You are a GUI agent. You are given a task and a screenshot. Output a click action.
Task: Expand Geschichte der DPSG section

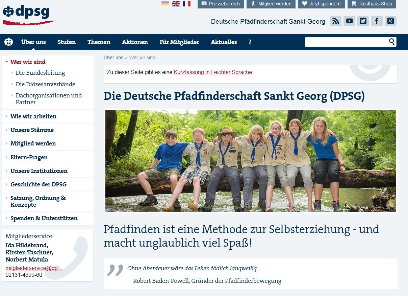point(39,184)
